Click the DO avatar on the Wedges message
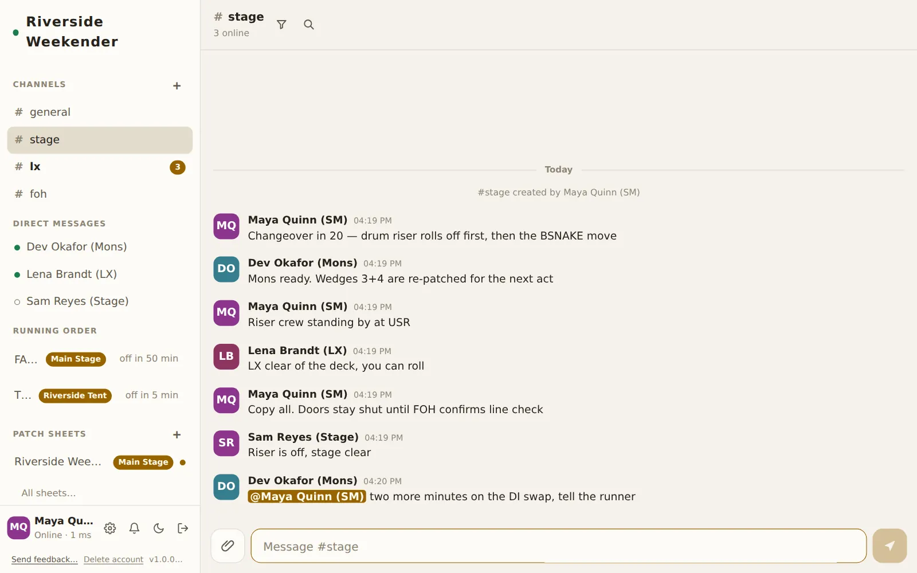The image size is (917, 573). point(226,269)
